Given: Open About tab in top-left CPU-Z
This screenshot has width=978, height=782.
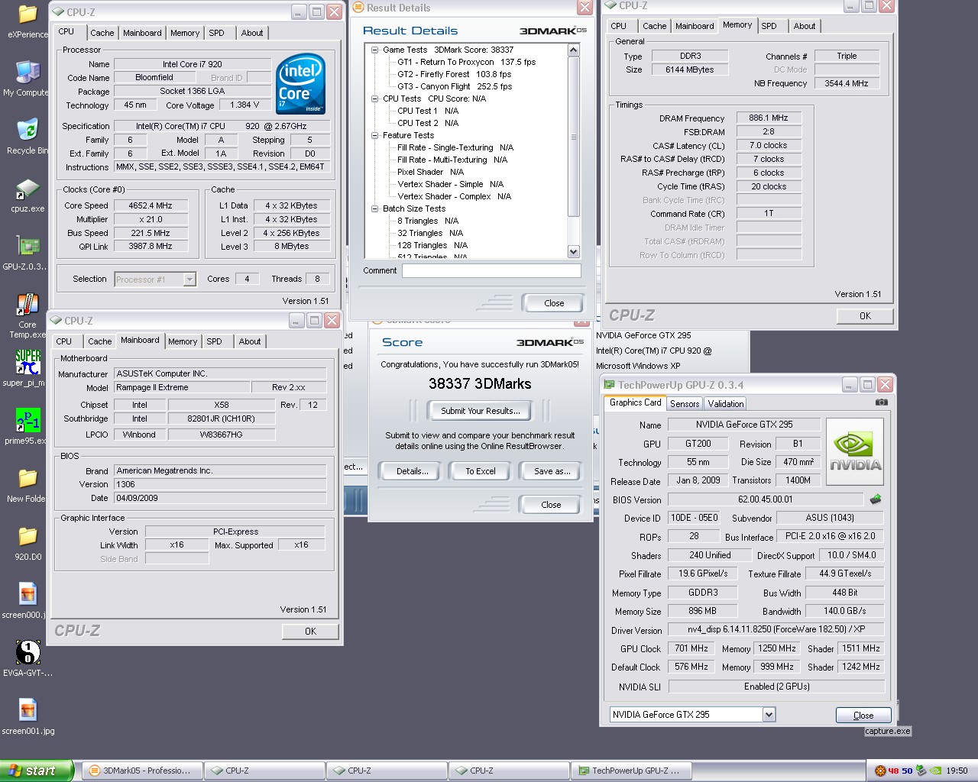Looking at the screenshot, I should [x=252, y=33].
